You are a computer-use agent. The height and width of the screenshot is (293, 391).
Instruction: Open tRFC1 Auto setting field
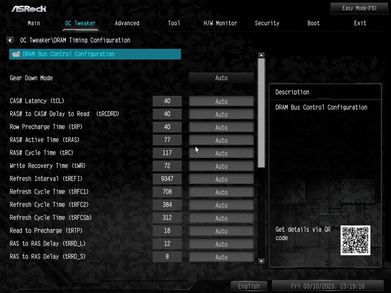point(221,192)
